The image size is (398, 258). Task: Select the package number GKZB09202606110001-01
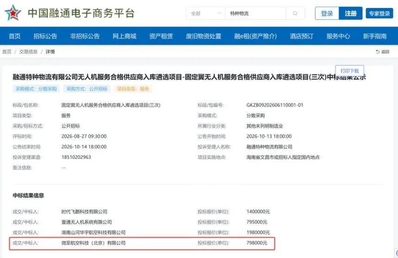point(275,105)
